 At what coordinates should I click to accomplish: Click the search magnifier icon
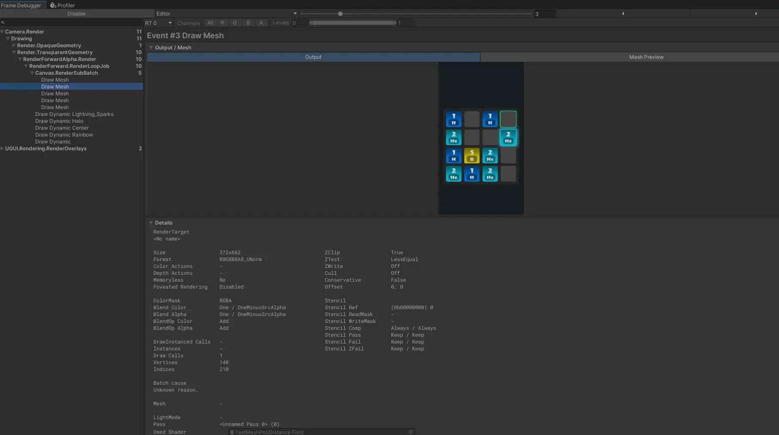[3, 22]
